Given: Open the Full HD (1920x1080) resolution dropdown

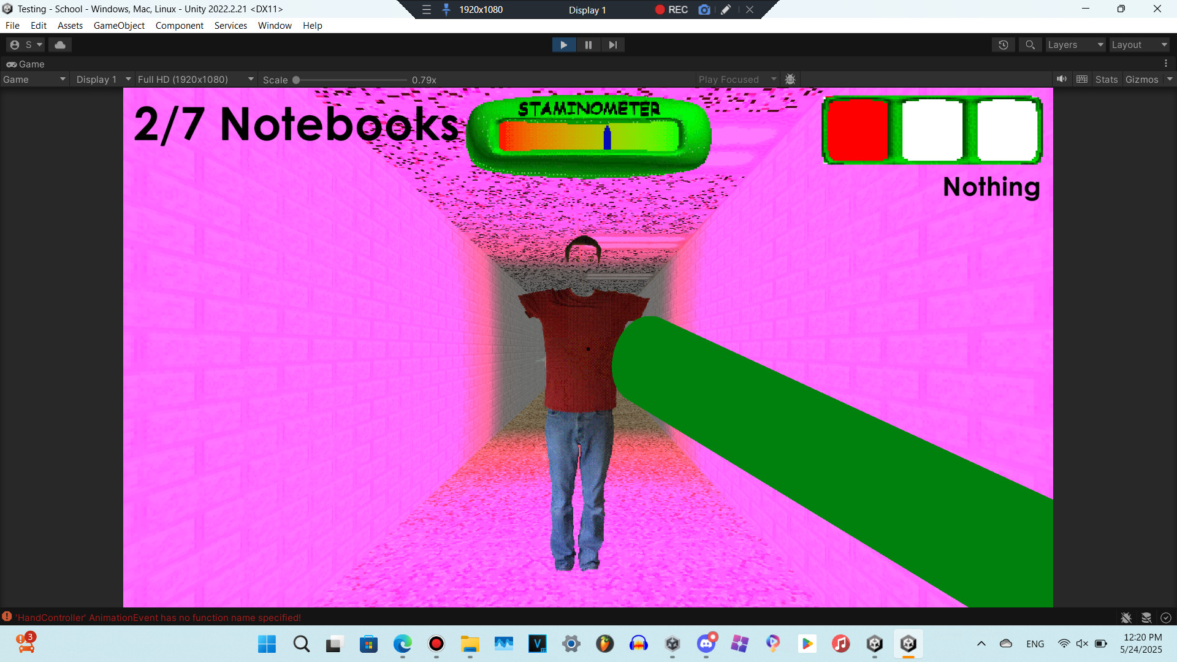Looking at the screenshot, I should [195, 79].
